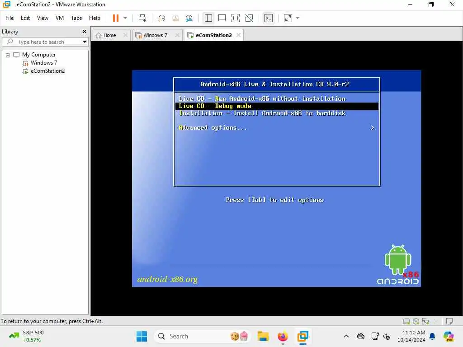The width and height of the screenshot is (463, 347).
Task: Open the power options dropdown next to pause
Action: [125, 18]
